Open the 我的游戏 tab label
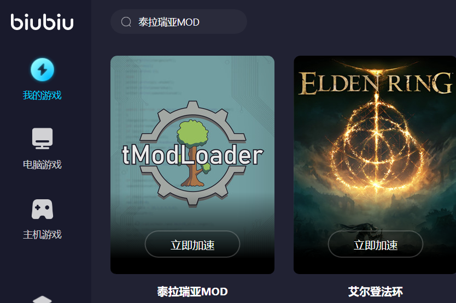The height and width of the screenshot is (303, 456). 42,96
